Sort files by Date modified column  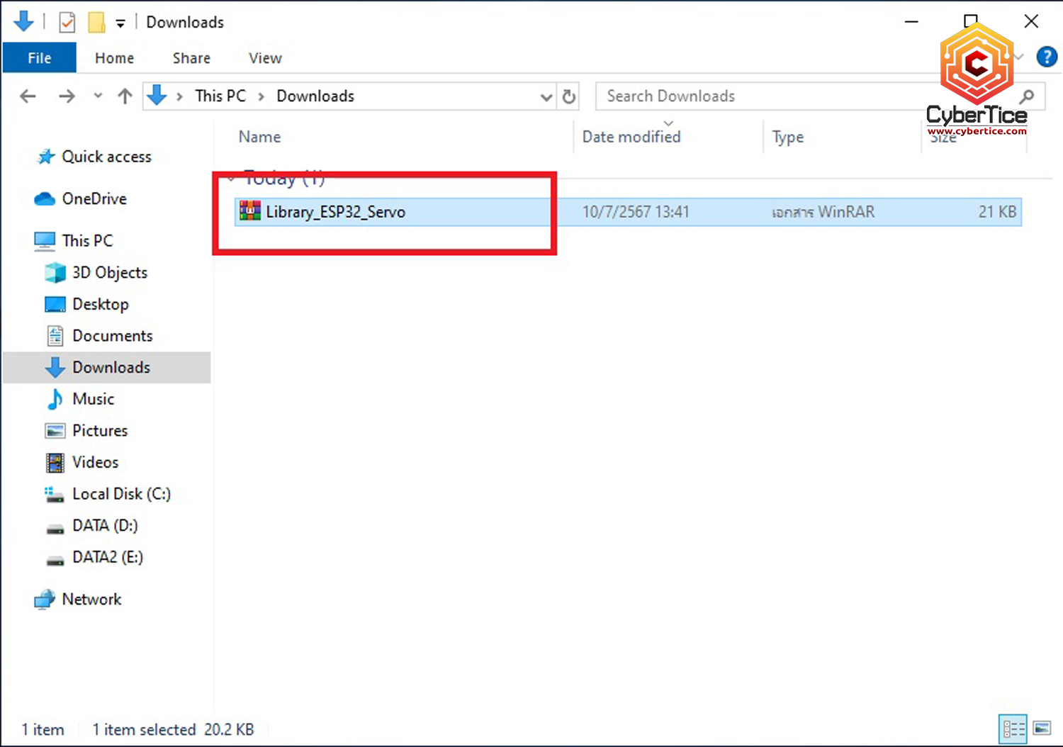click(631, 137)
